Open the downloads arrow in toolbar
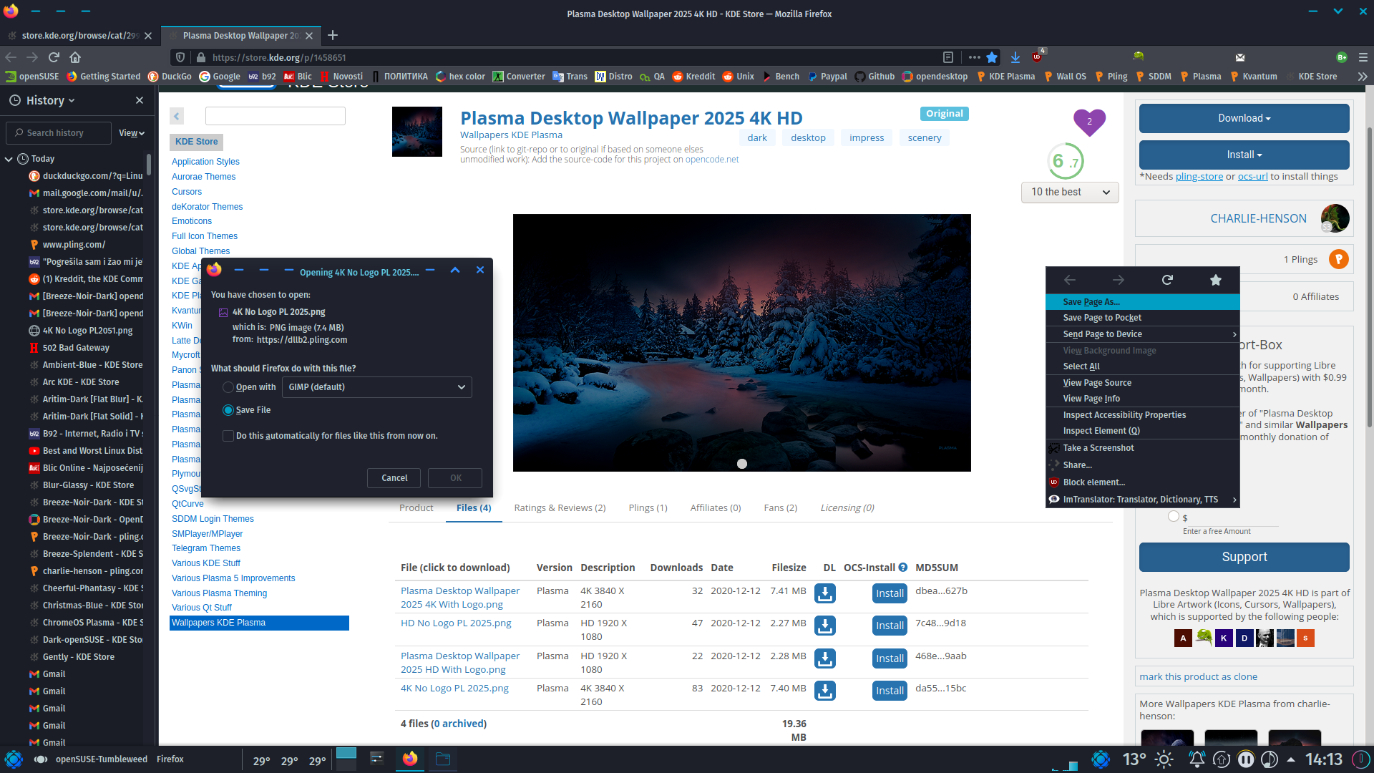The image size is (1374, 773). click(x=1015, y=57)
